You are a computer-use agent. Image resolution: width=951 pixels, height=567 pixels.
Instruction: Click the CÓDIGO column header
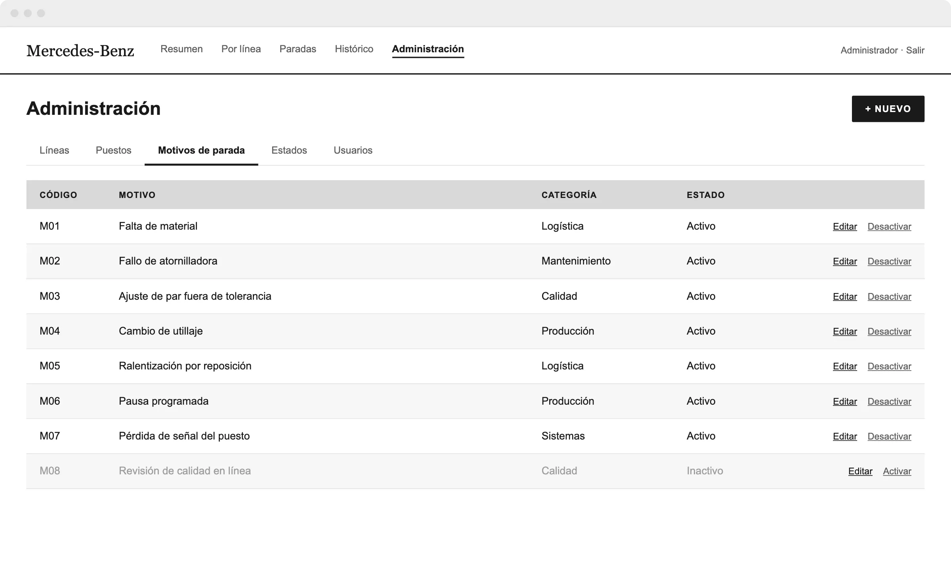(x=58, y=195)
